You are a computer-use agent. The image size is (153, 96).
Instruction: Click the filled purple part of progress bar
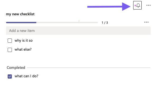click(21, 22)
